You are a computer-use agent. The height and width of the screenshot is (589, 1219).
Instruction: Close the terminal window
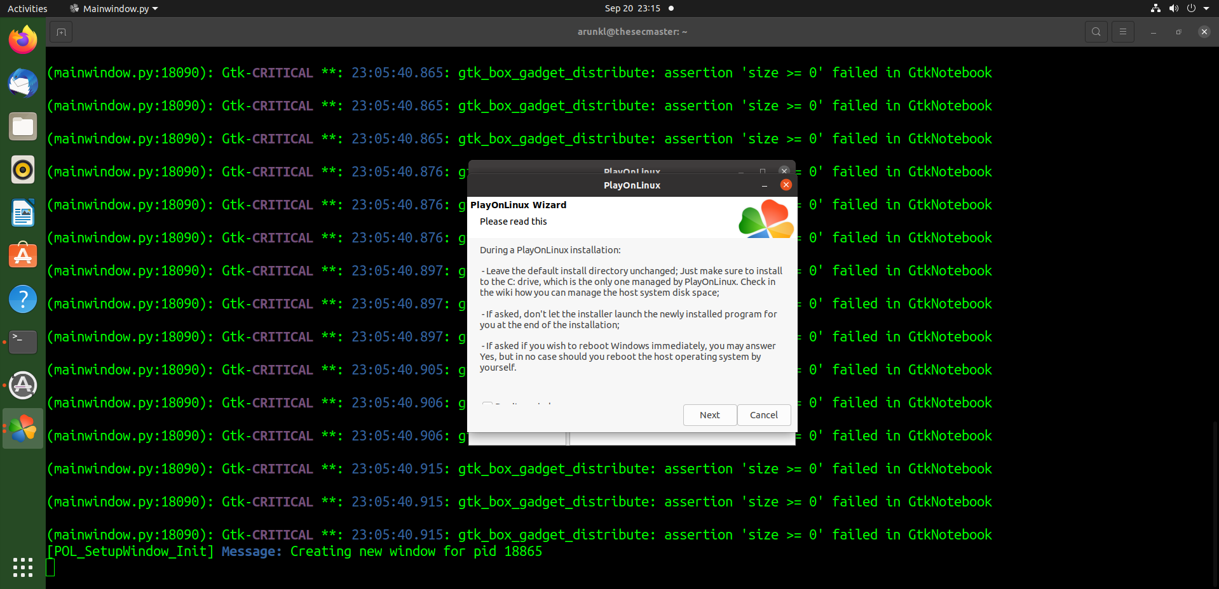coord(1204,32)
